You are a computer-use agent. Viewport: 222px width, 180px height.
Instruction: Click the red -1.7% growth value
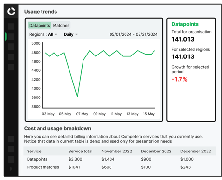pyautogui.click(x=180, y=79)
